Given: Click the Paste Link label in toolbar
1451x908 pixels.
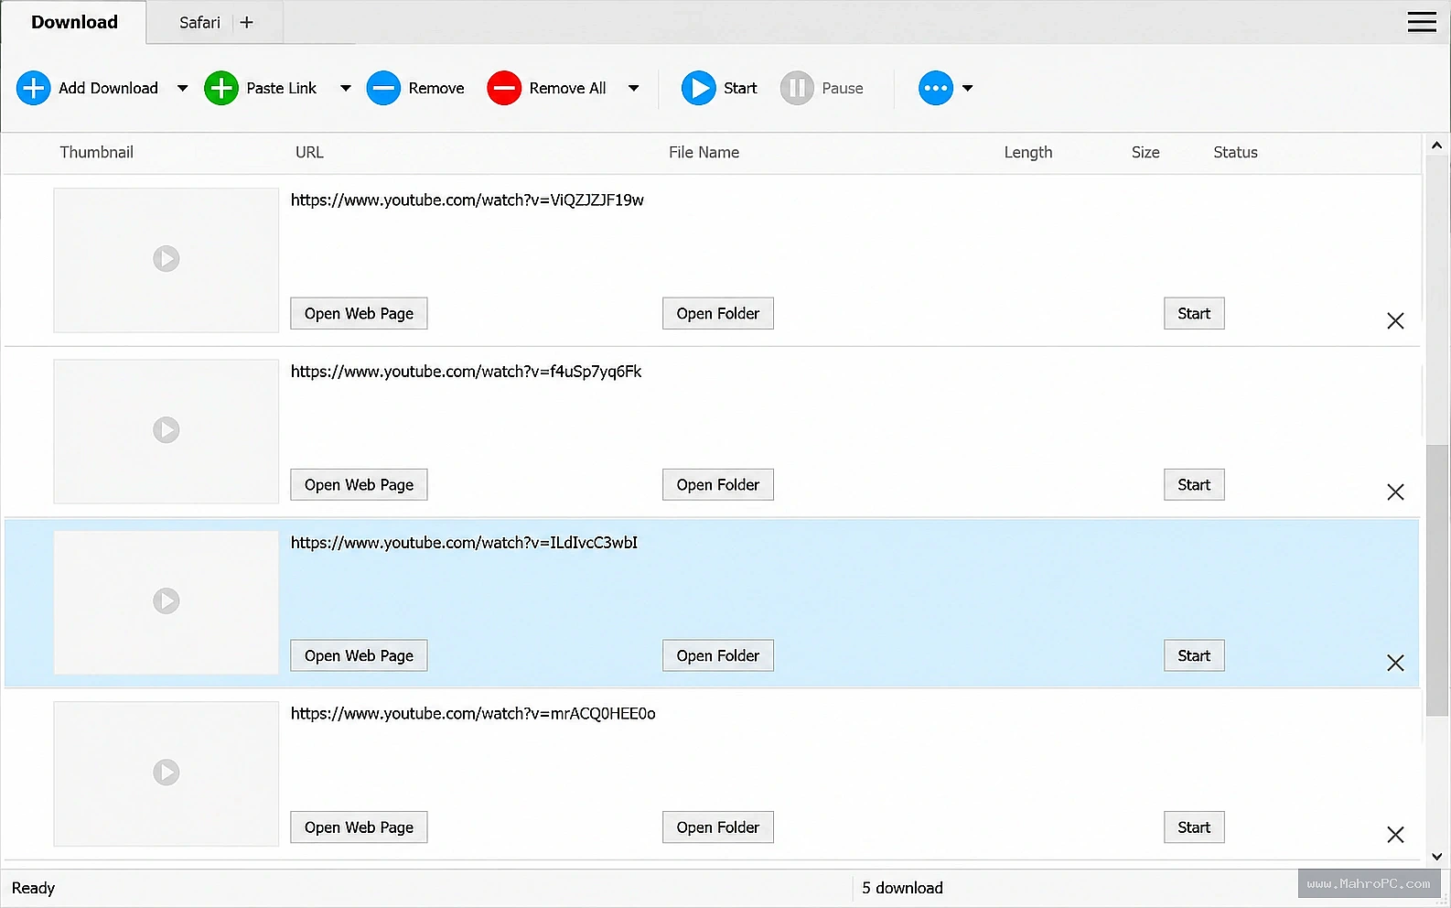Looking at the screenshot, I should [281, 89].
